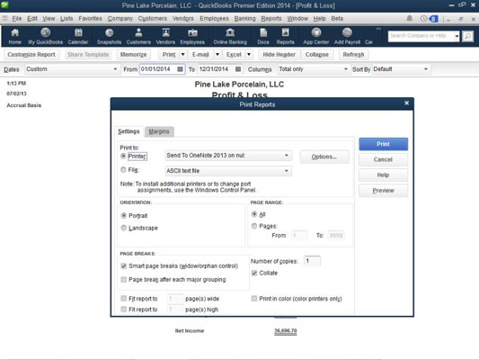Open the Customers center icon

tap(138, 36)
